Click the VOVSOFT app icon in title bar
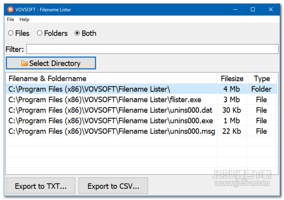 click(10, 9)
